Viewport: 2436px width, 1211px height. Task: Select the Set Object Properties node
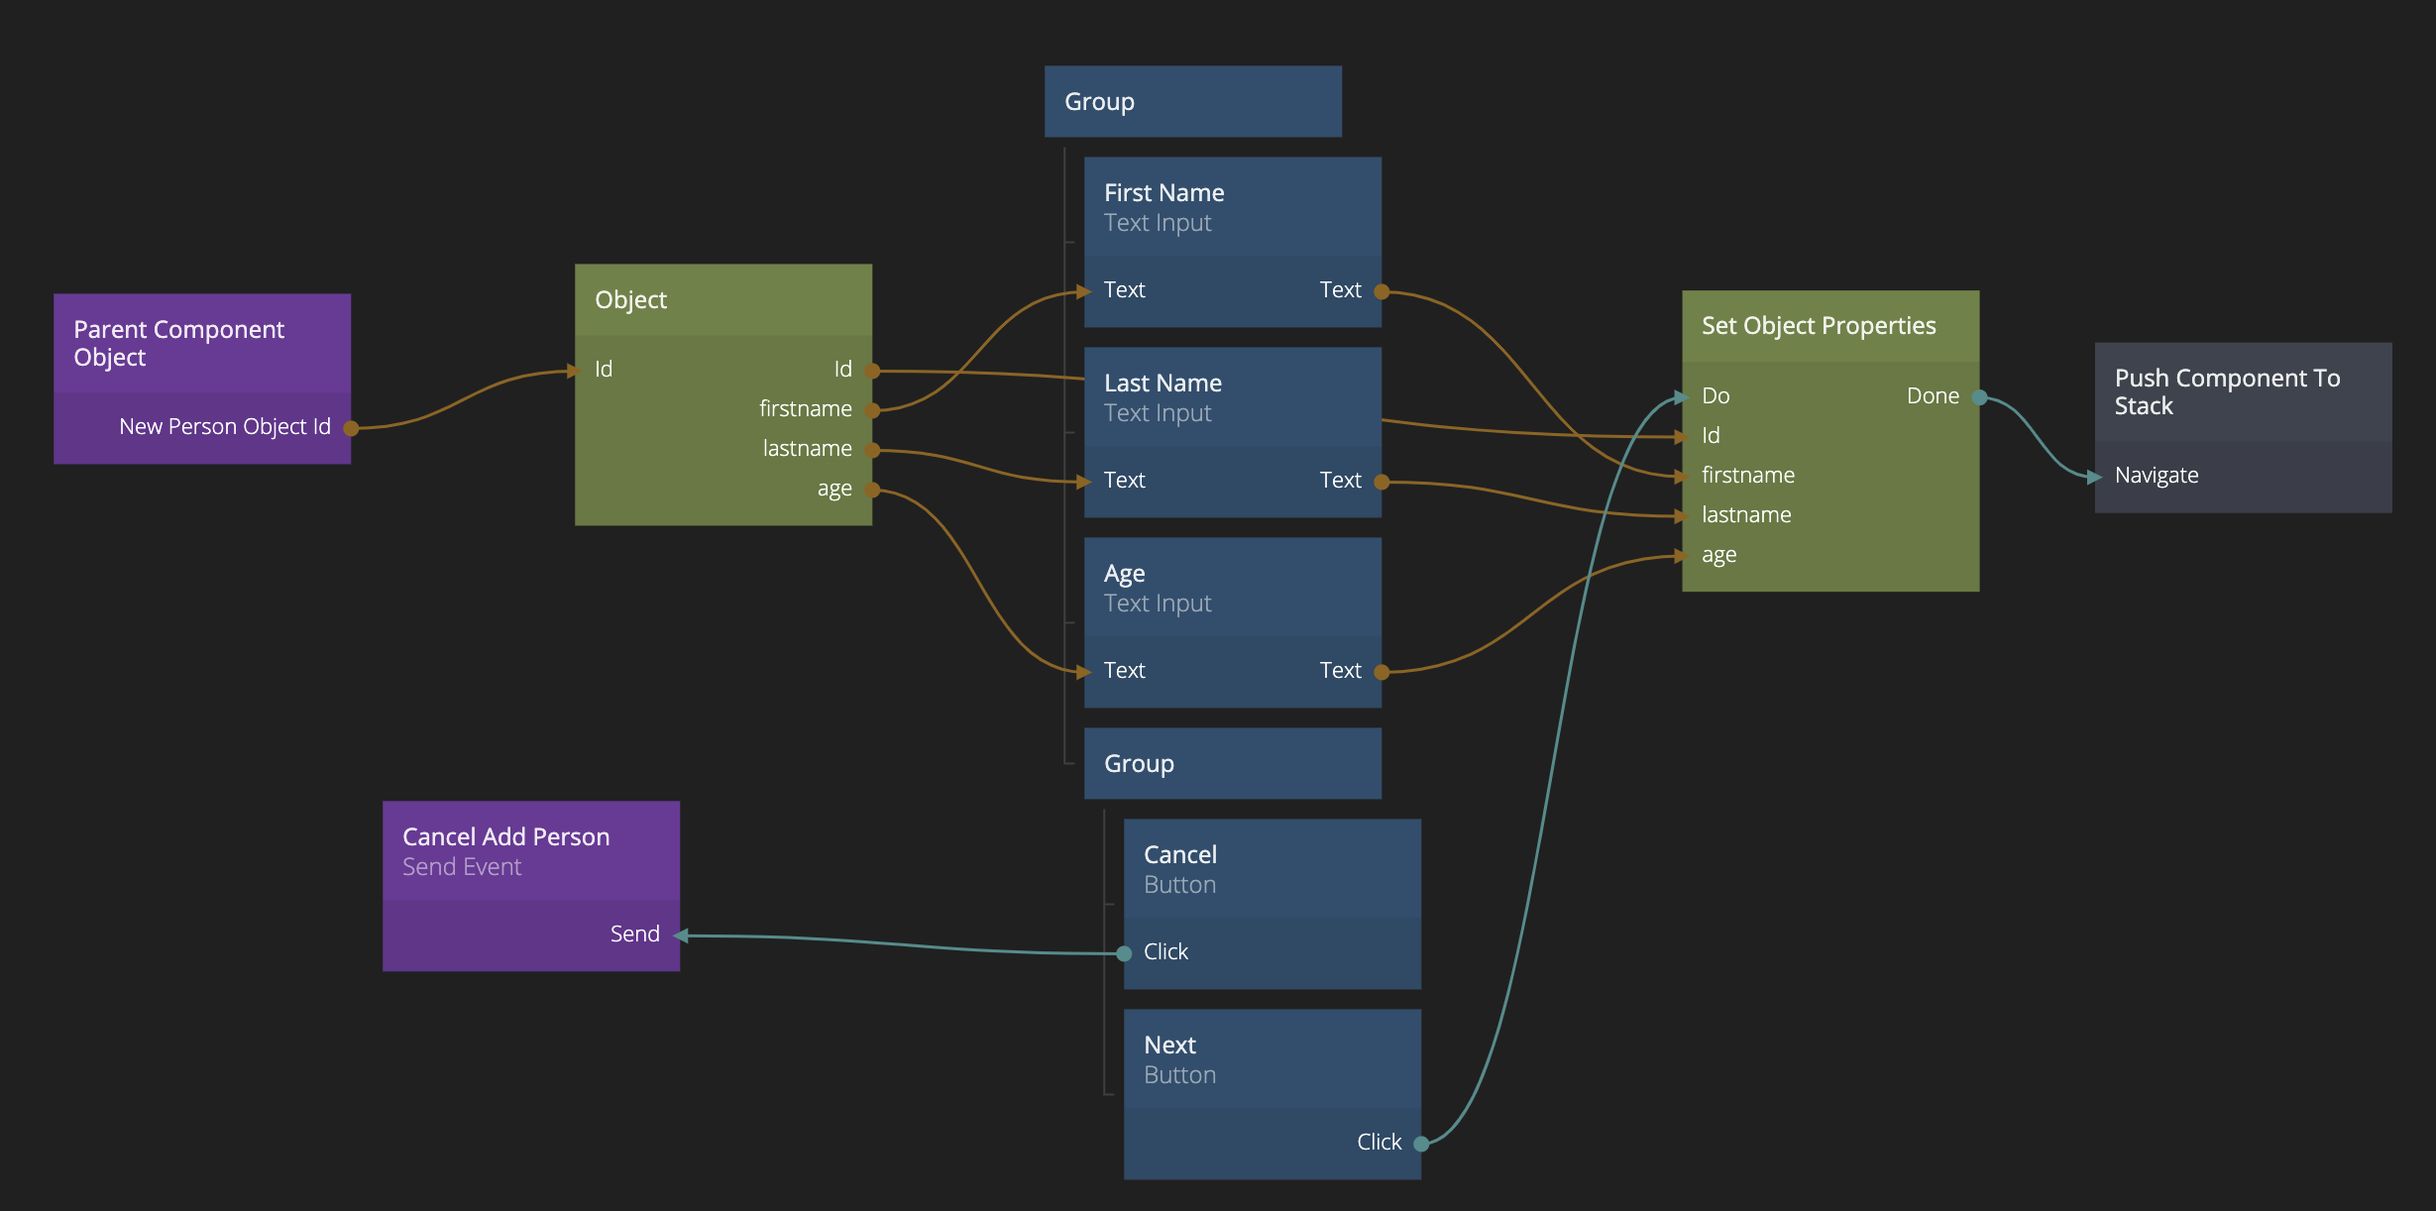pos(1829,326)
